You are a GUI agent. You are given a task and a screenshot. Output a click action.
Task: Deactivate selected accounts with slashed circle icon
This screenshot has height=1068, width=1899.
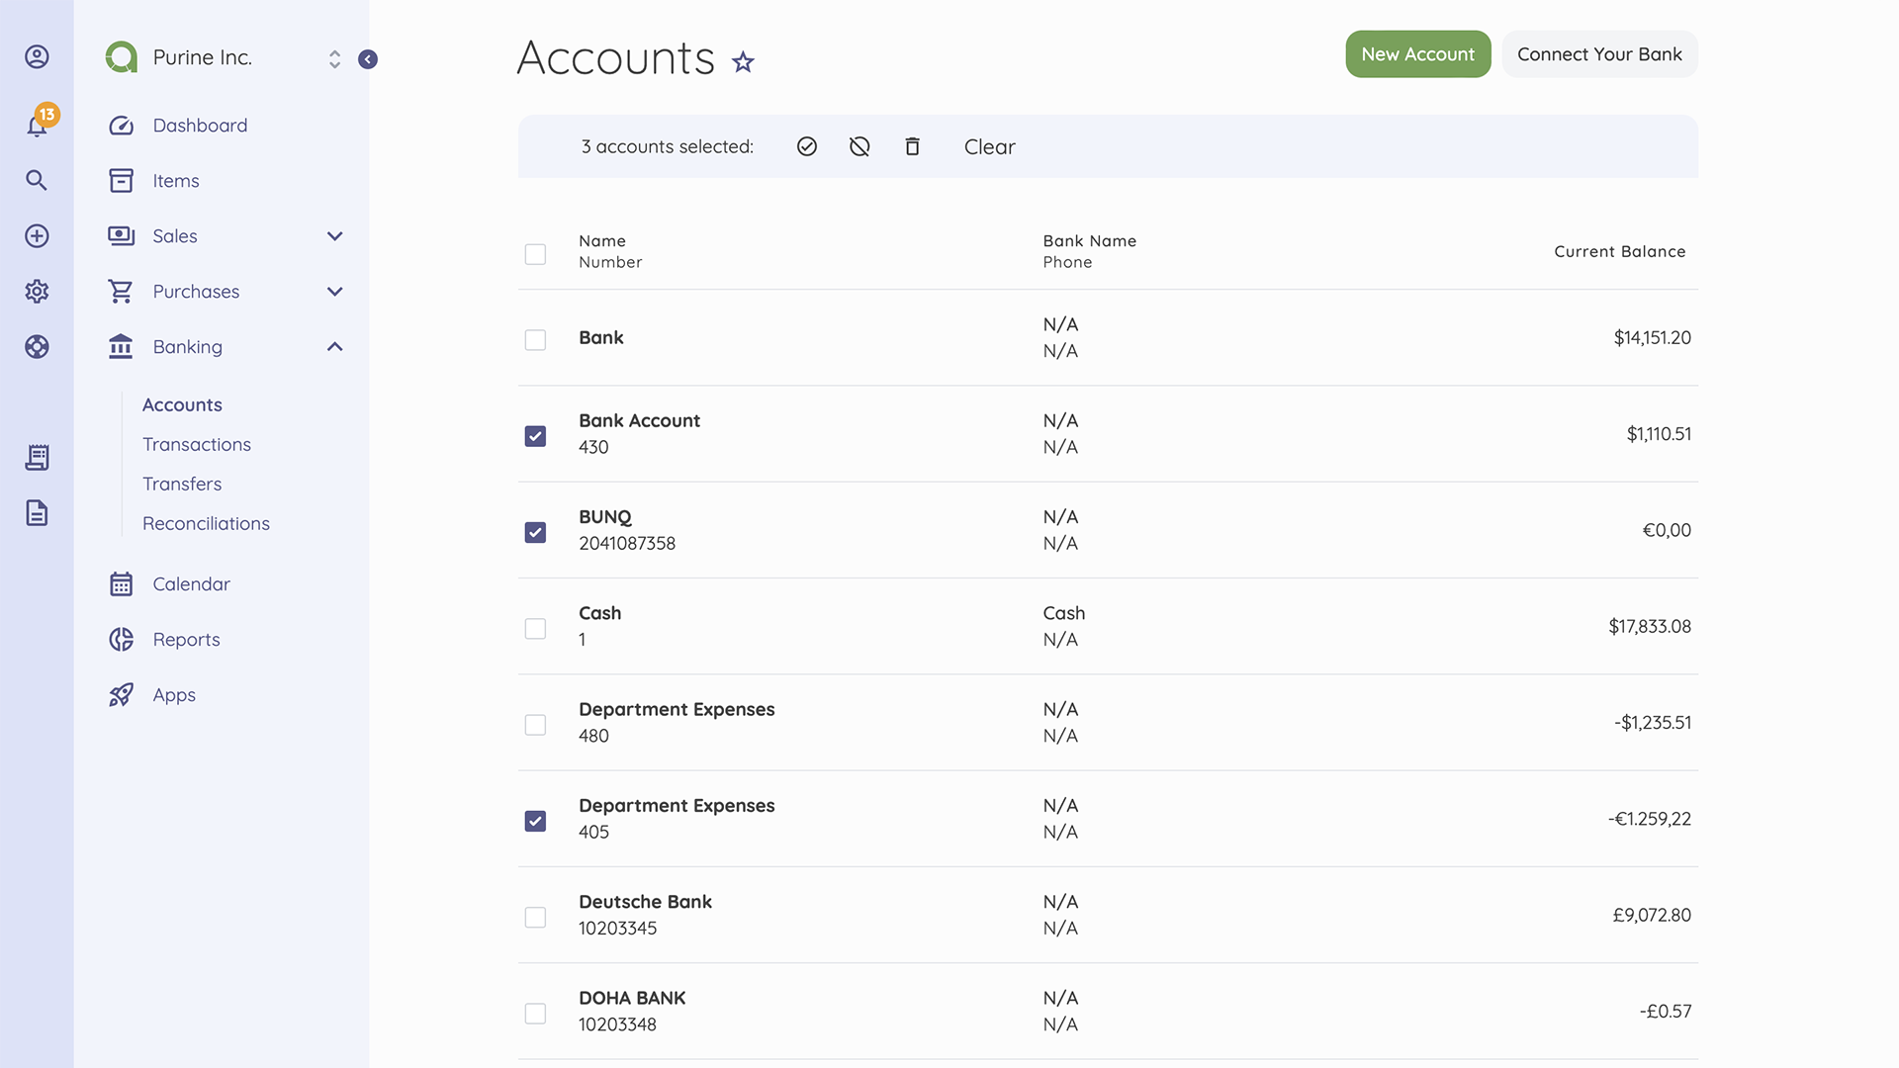point(859,145)
